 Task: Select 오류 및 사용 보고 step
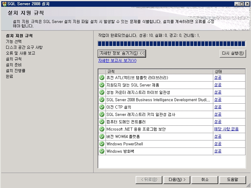[x=21, y=53]
